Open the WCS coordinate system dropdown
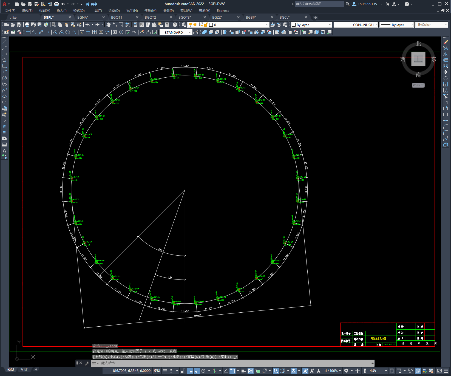451x376 pixels. click(x=418, y=85)
